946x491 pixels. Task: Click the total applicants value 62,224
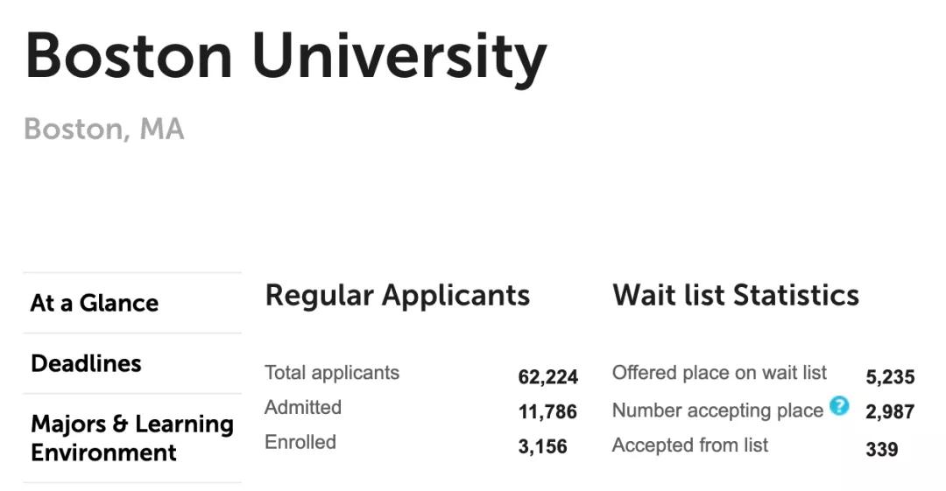coord(547,377)
